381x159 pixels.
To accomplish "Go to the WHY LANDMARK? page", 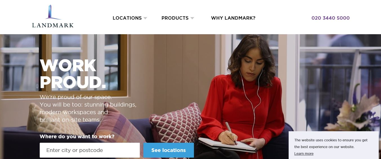I will point(233,18).
